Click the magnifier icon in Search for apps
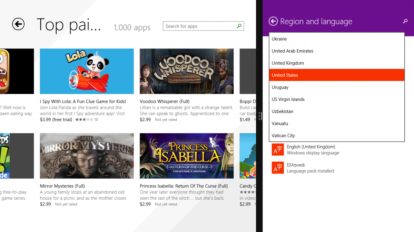The width and height of the screenshot is (414, 232). pos(239,26)
